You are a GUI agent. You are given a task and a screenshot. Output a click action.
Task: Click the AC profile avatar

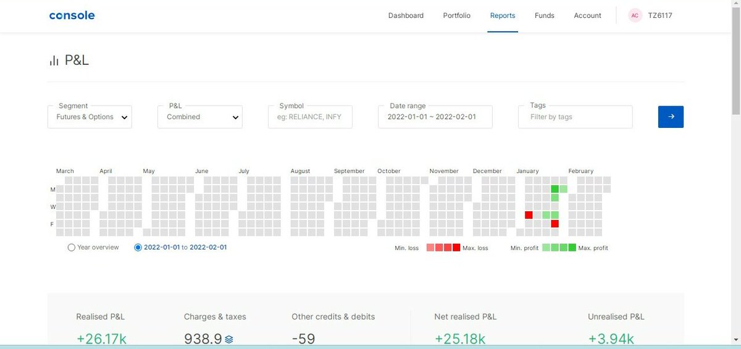(x=635, y=15)
